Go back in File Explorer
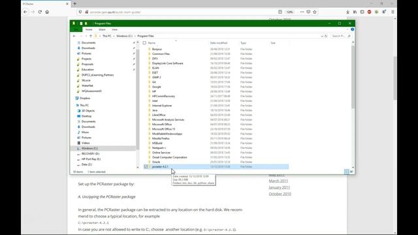Image resolution: width=418 pixels, height=235 pixels. pyautogui.click(x=74, y=36)
